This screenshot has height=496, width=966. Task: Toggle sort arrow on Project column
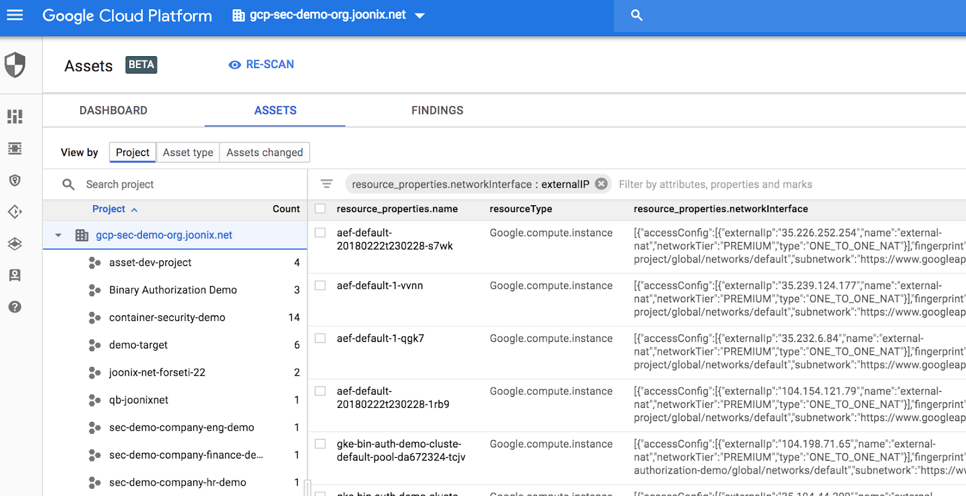click(134, 209)
